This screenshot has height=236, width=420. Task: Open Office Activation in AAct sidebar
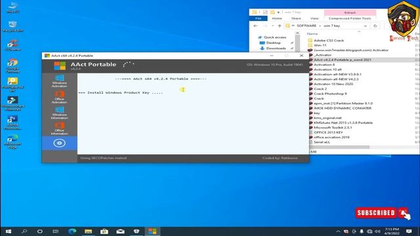coord(59,97)
